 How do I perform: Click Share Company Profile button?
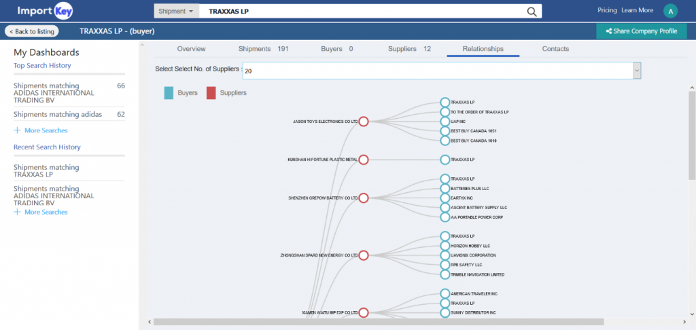click(642, 31)
